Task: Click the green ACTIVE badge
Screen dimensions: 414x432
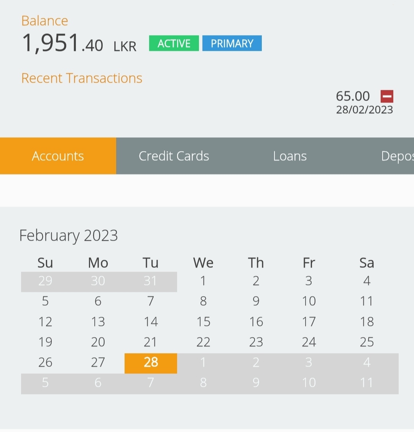Action: 174,43
